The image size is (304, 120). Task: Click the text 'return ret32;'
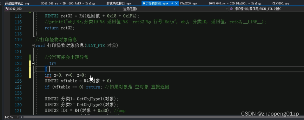click(x=60, y=28)
